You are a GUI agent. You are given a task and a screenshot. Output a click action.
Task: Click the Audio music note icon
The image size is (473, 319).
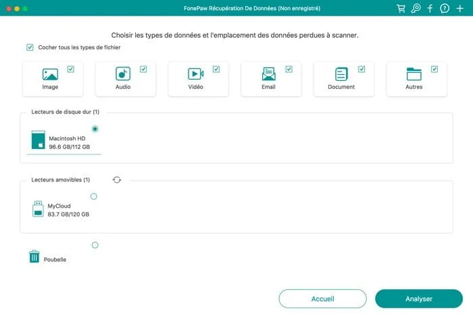pyautogui.click(x=123, y=74)
